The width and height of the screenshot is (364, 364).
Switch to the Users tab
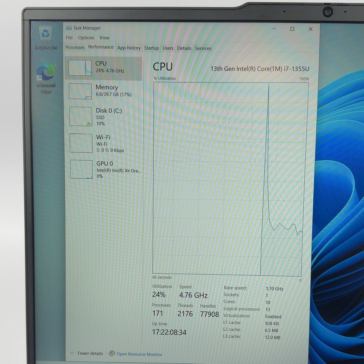coord(168,48)
